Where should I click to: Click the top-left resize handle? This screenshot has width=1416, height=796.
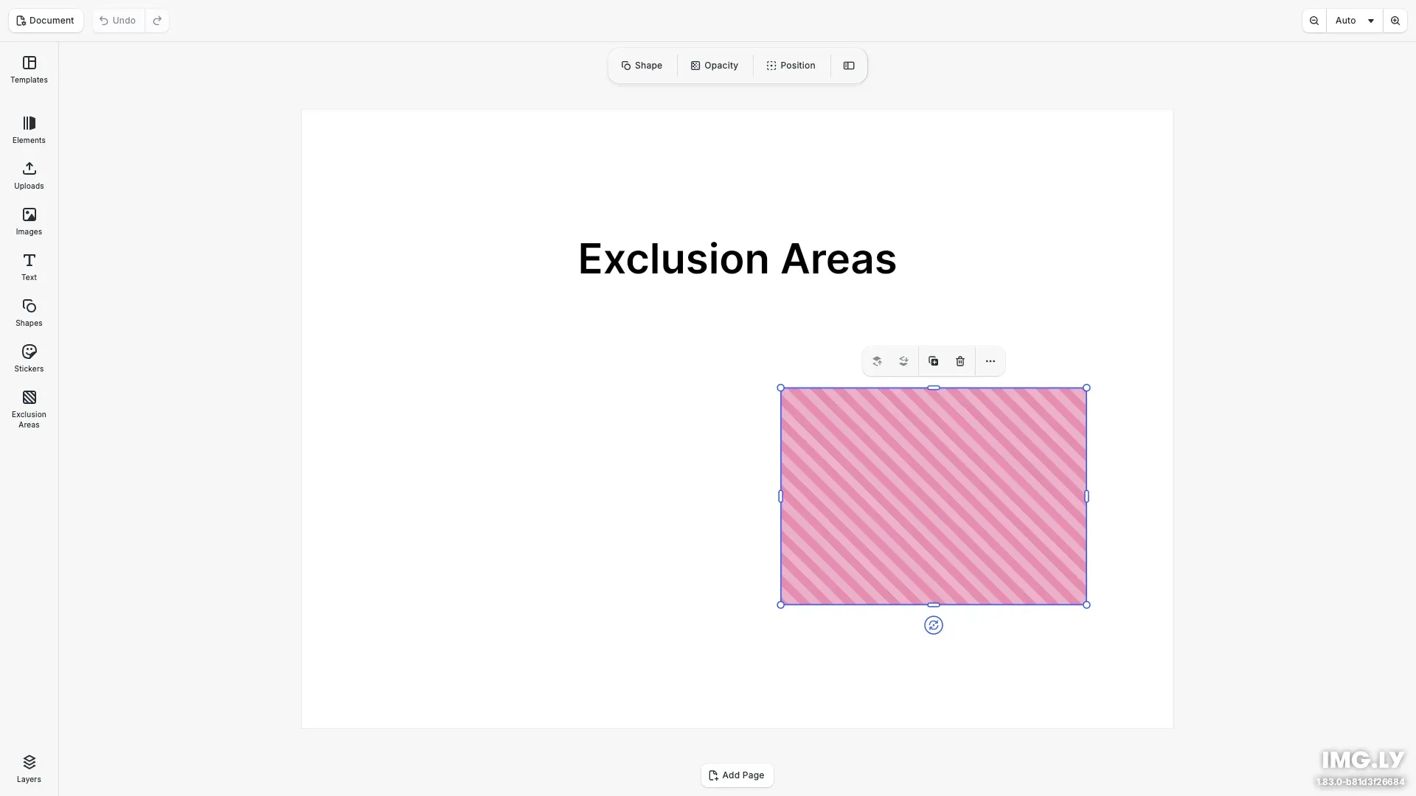click(781, 388)
